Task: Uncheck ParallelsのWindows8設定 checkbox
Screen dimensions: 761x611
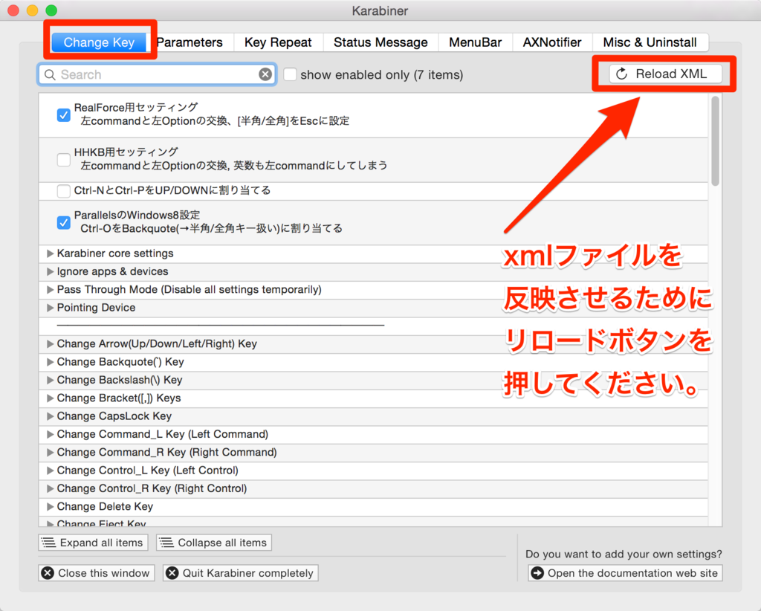Action: pos(64,223)
